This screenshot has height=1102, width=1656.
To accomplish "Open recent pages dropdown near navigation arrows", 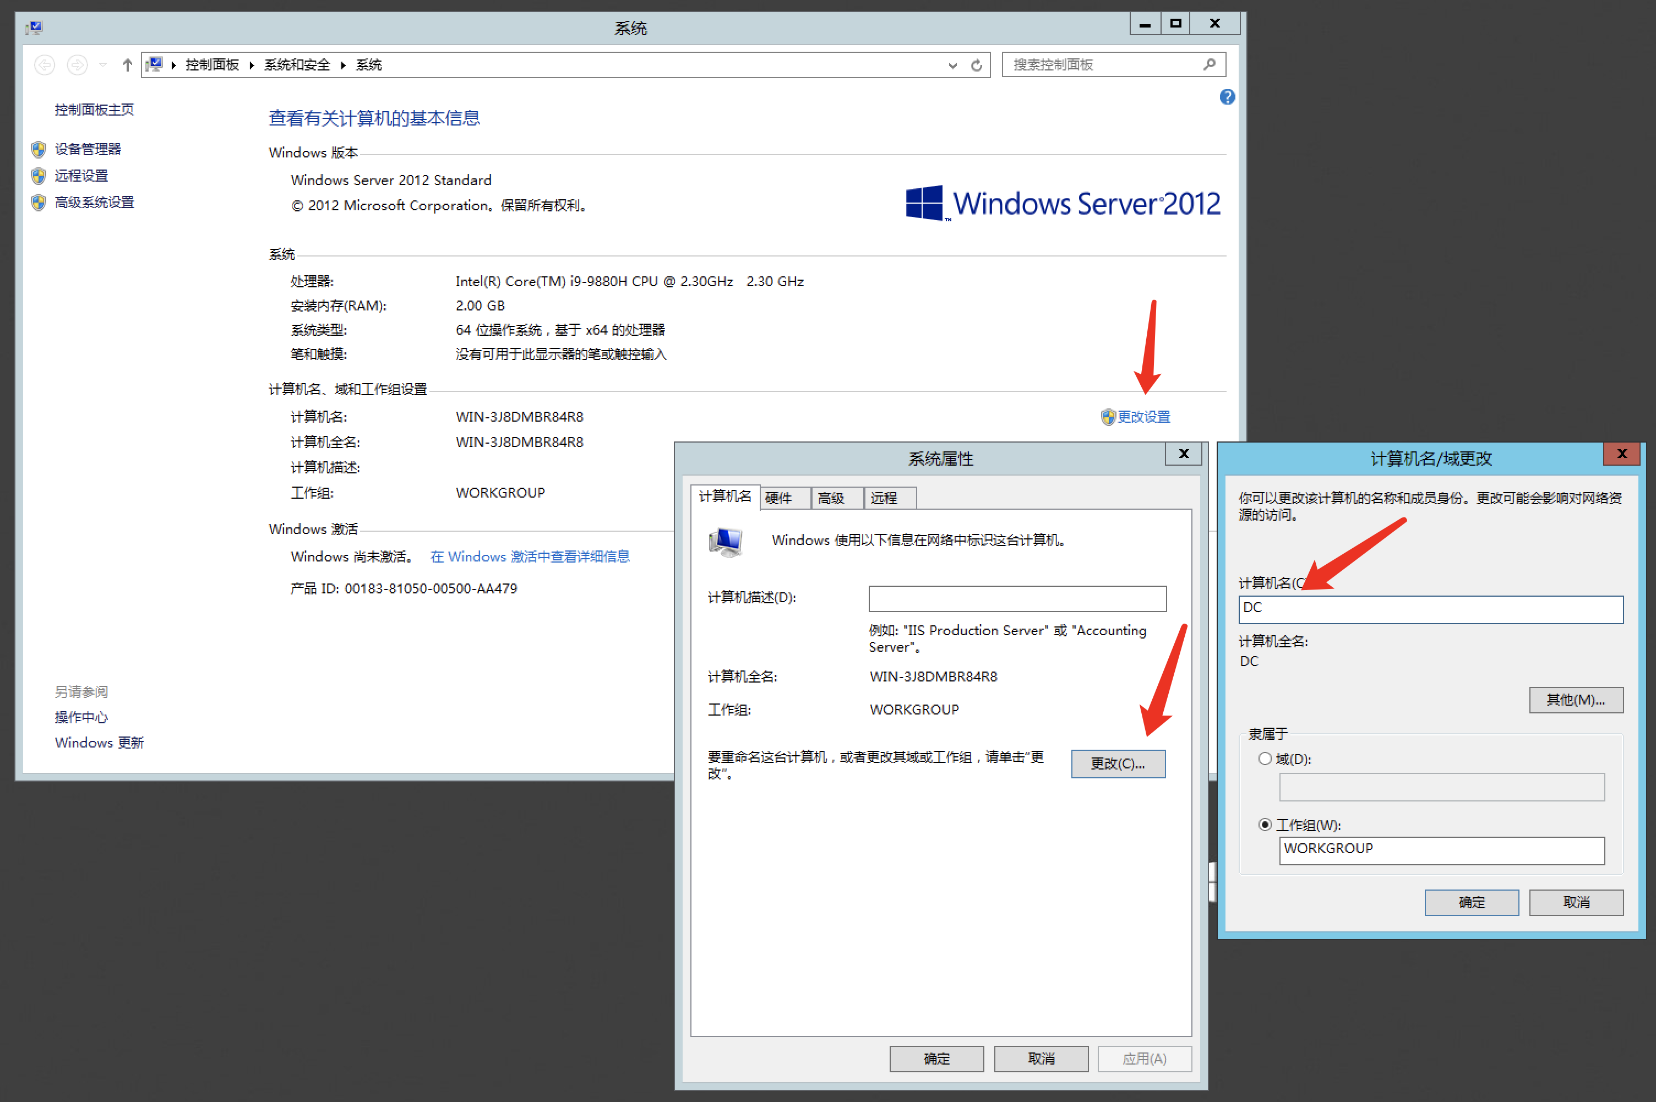I will tap(103, 66).
